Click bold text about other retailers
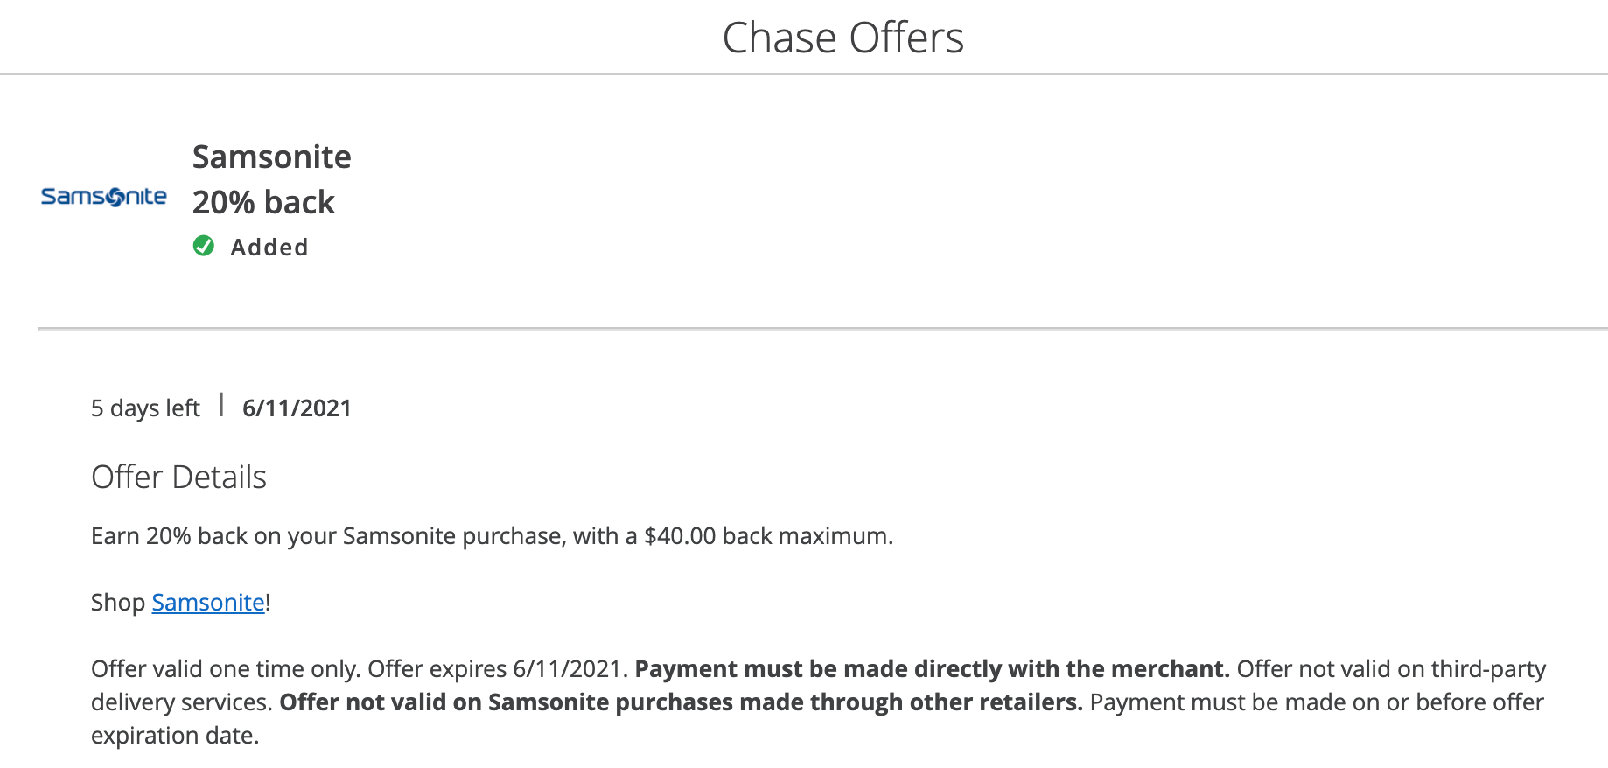The height and width of the screenshot is (768, 1608). click(681, 702)
